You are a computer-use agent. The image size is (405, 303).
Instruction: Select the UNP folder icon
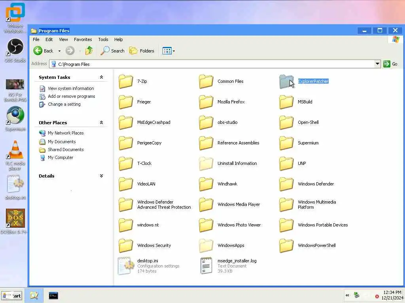(x=286, y=163)
